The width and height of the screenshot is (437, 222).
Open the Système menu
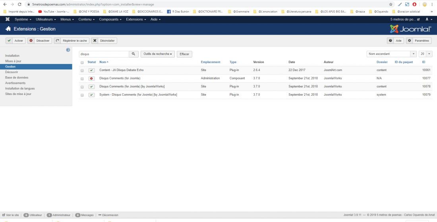pyautogui.click(x=23, y=19)
